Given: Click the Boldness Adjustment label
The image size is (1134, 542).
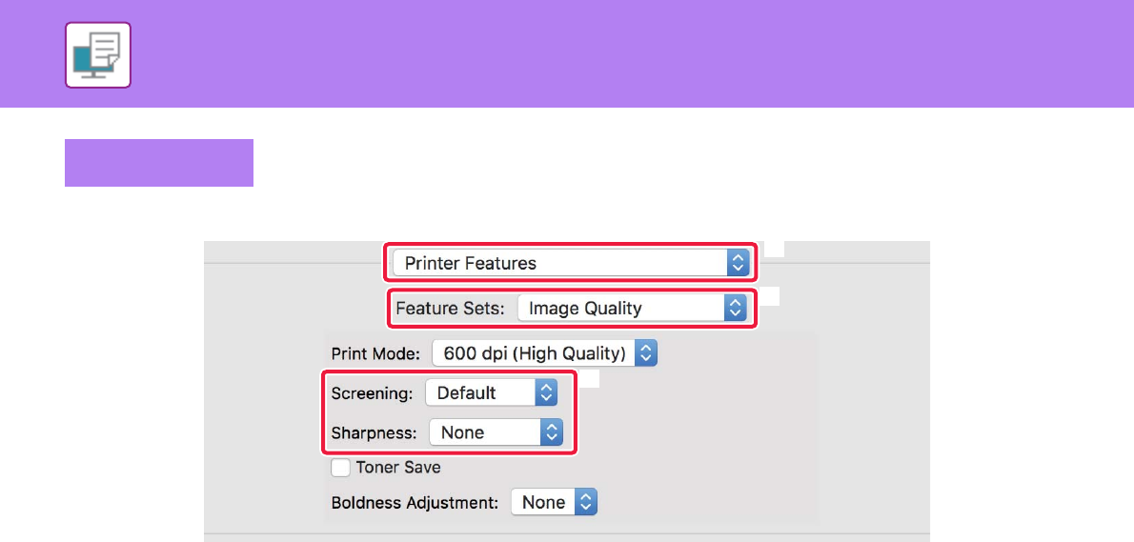Looking at the screenshot, I should (415, 502).
